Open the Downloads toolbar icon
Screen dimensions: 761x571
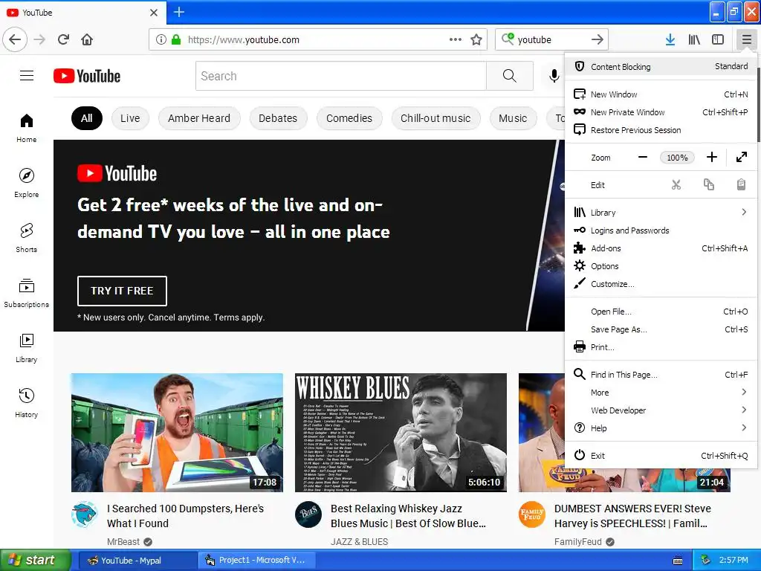click(x=670, y=39)
